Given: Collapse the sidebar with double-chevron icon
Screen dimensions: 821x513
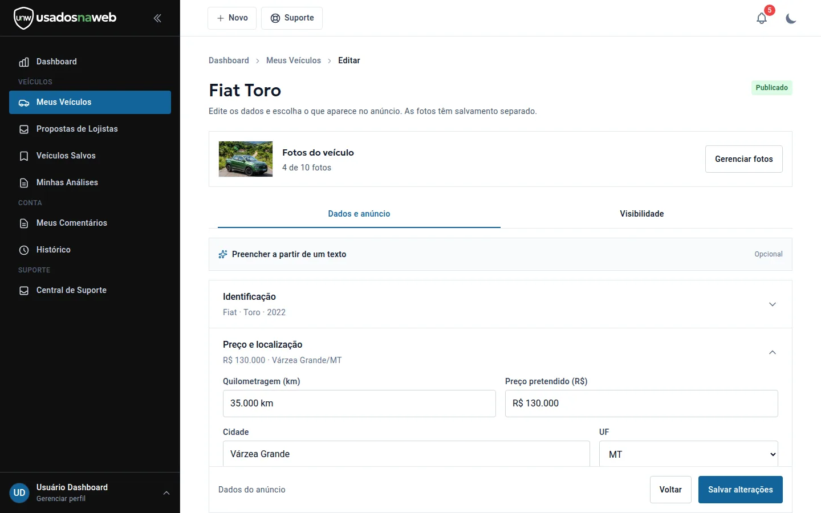Looking at the screenshot, I should point(157,18).
